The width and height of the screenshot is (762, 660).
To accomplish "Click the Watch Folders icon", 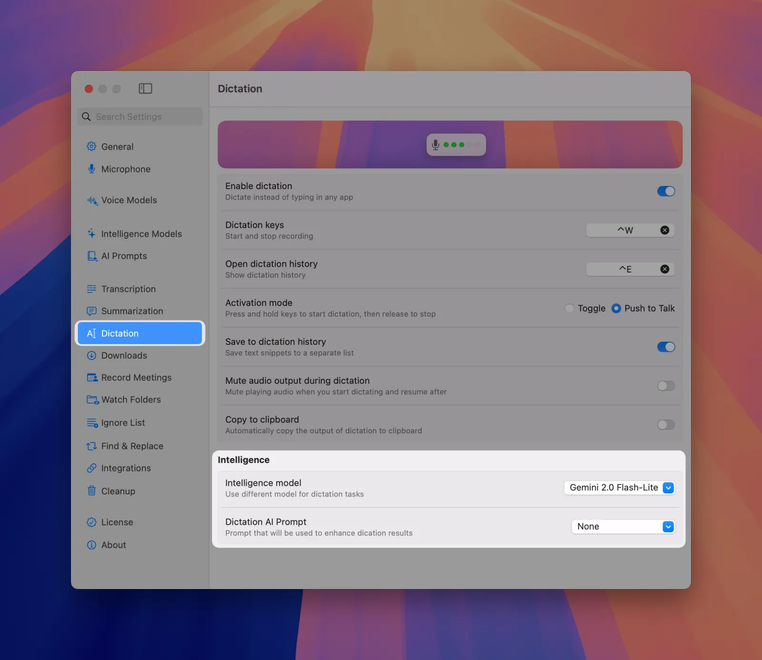I will tap(92, 400).
